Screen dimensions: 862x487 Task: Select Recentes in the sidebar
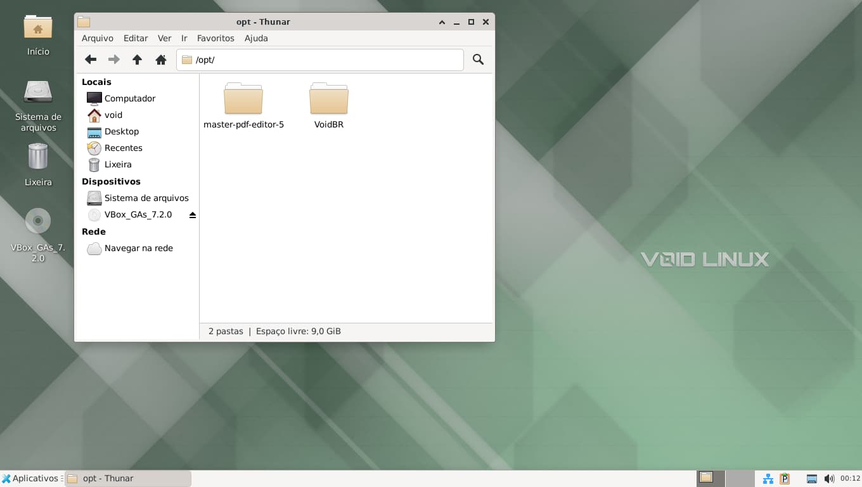pyautogui.click(x=123, y=148)
